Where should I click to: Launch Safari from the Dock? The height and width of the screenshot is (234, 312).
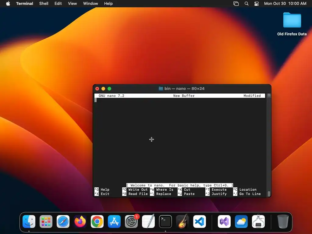[63, 222]
